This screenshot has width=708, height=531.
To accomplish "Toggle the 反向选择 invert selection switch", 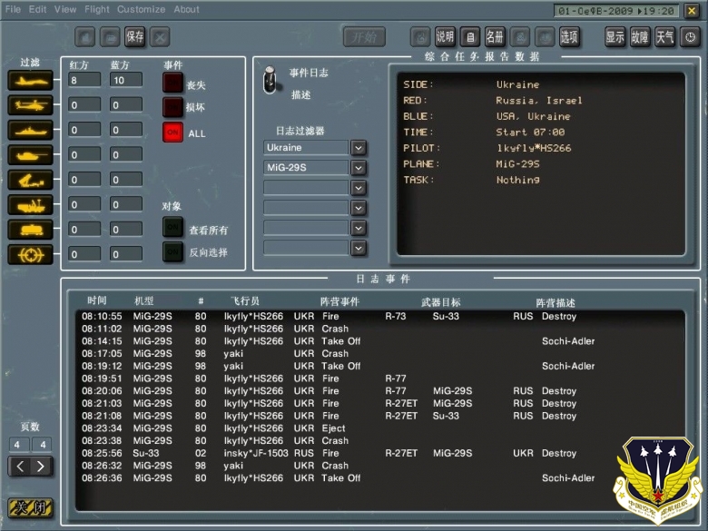I will (172, 252).
